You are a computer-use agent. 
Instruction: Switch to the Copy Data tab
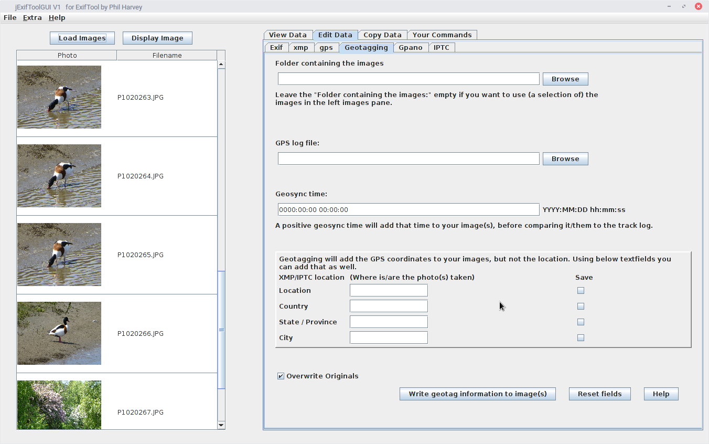point(382,35)
